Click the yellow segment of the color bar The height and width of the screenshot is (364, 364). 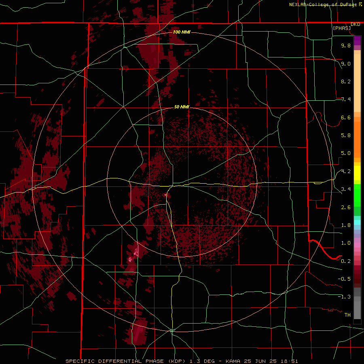(357, 173)
